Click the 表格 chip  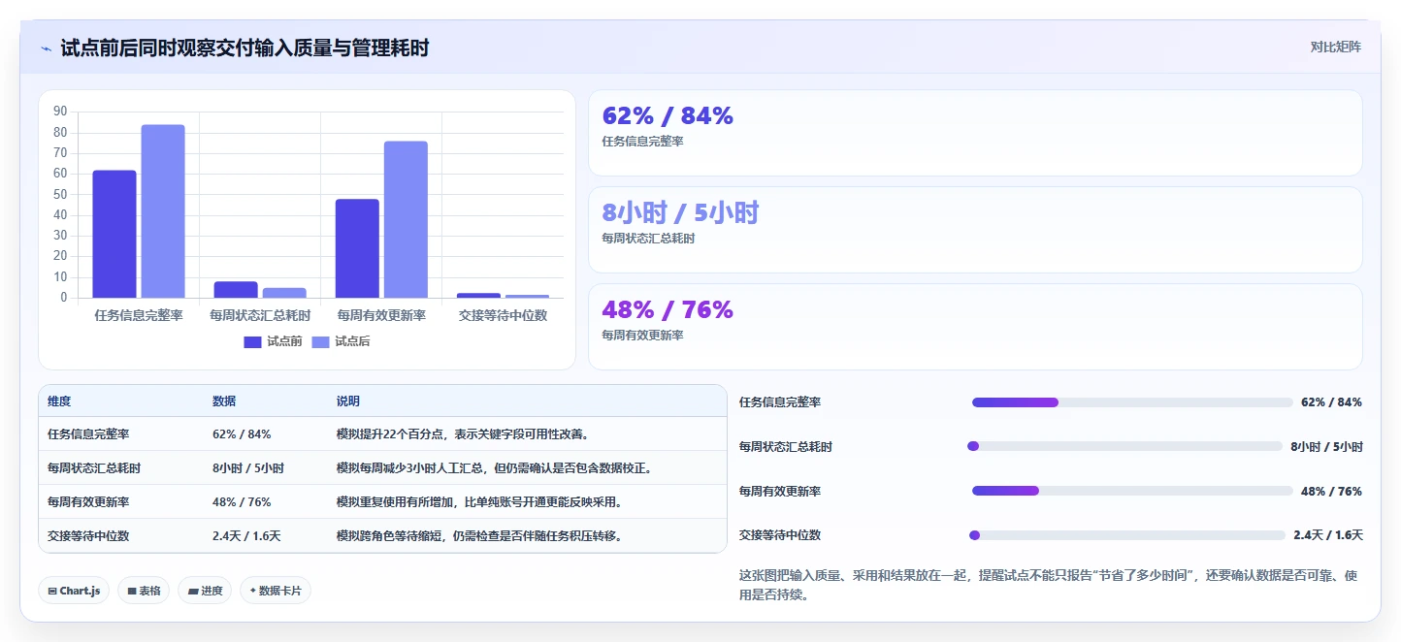tap(144, 591)
